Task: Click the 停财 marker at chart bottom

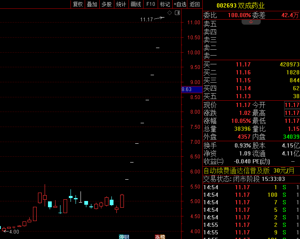Action: (x=124, y=237)
